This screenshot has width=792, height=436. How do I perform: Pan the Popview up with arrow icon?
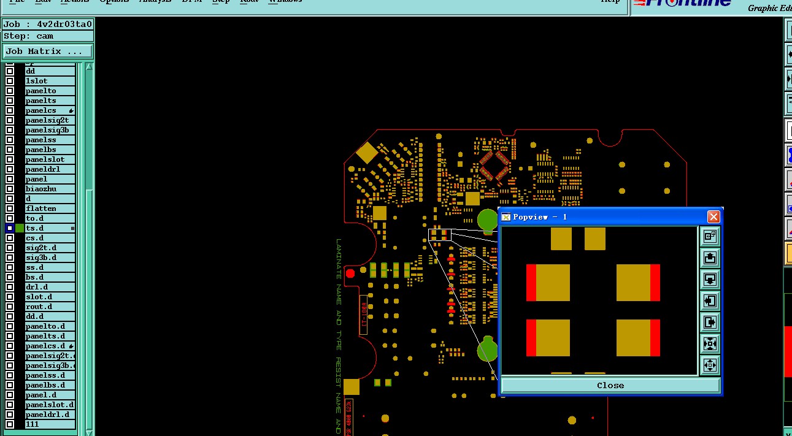pyautogui.click(x=710, y=258)
